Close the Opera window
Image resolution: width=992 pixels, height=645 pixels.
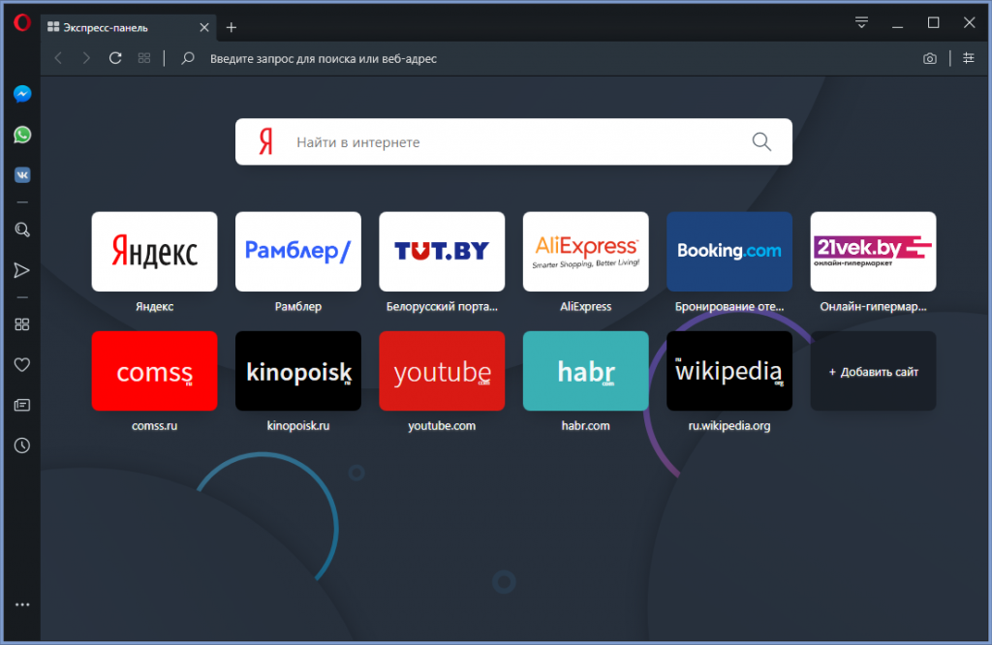[969, 23]
